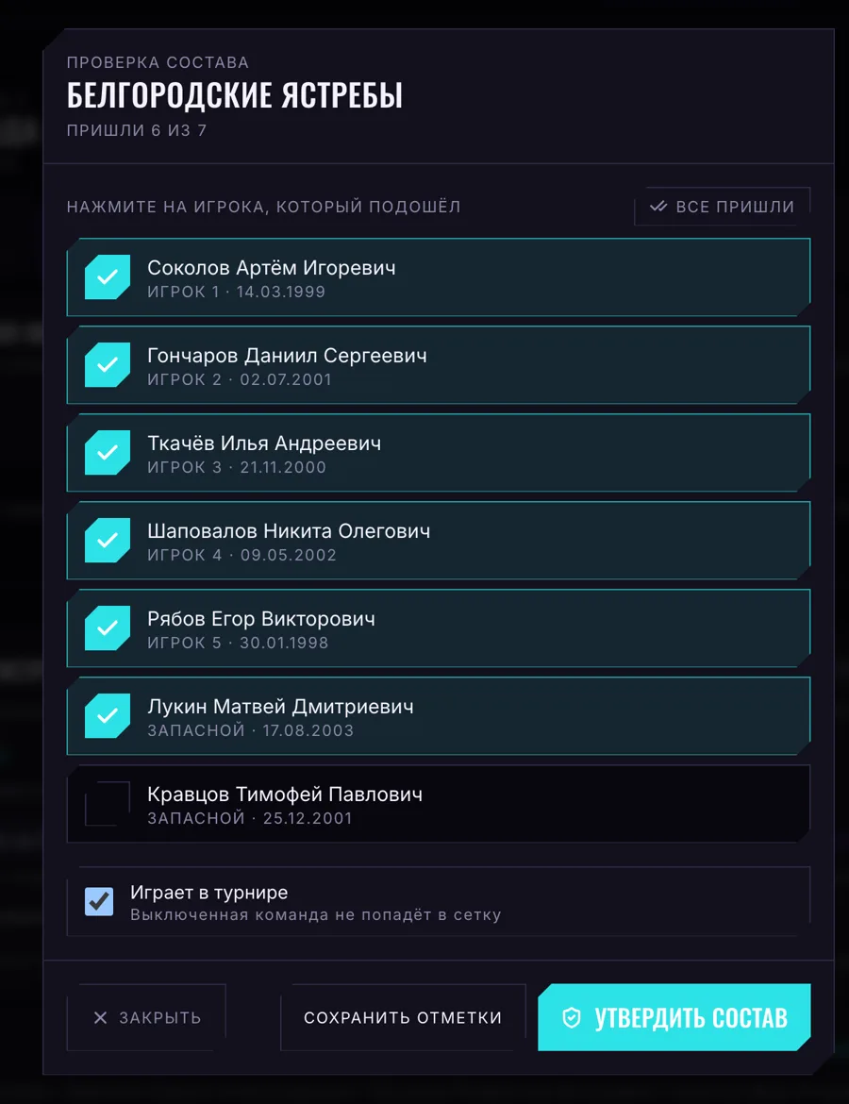The height and width of the screenshot is (1104, 849).
Task: Click the Игрок 4 09.05.2002 subtitle
Action: (241, 555)
